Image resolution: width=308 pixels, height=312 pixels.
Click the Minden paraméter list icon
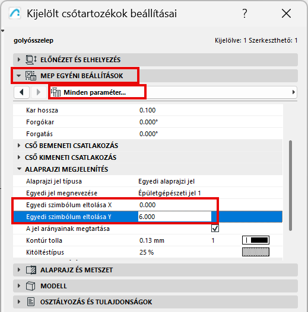[56, 92]
